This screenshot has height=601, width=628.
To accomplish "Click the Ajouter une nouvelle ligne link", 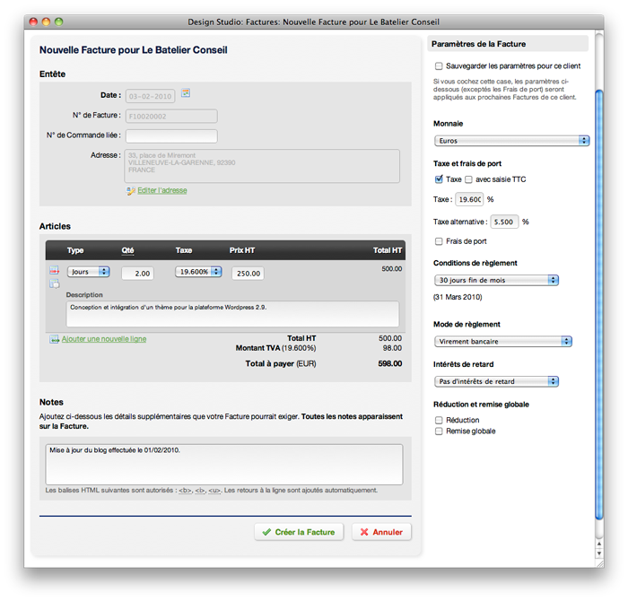I will [103, 339].
